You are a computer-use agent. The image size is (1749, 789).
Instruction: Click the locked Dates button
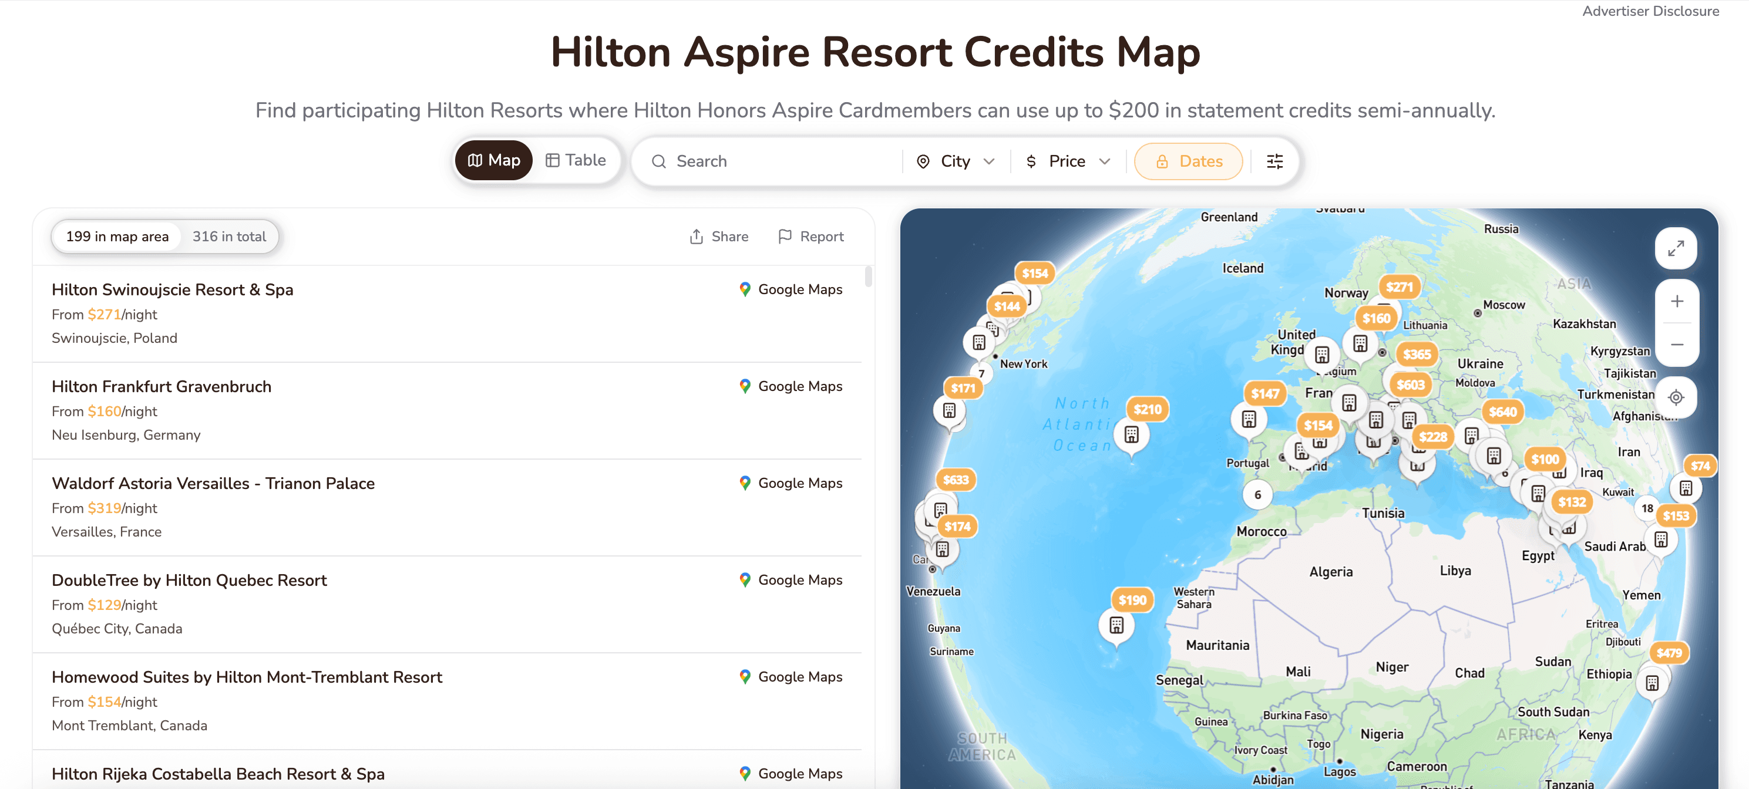[1188, 161]
